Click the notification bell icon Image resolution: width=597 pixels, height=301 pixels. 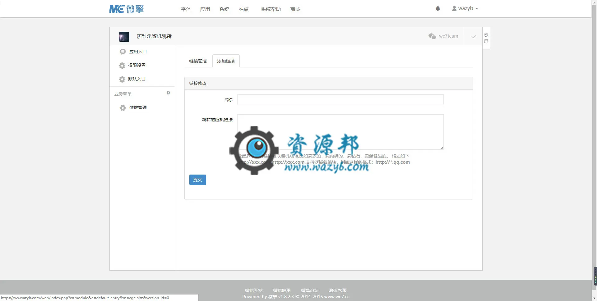tap(438, 8)
